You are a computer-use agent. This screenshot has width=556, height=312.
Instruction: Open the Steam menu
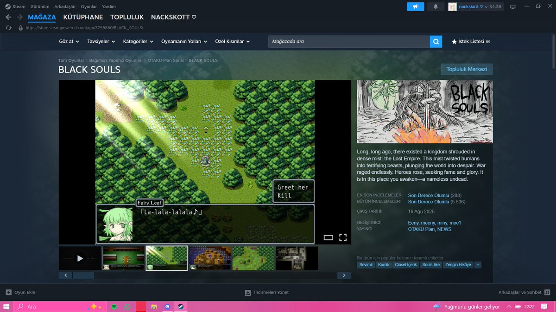[19, 6]
